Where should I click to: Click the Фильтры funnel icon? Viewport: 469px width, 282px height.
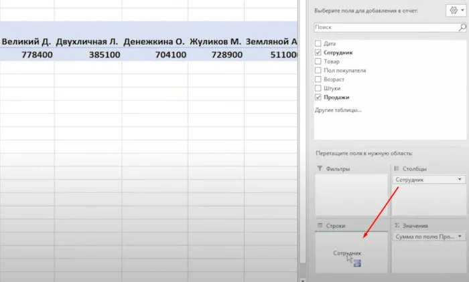pos(320,169)
